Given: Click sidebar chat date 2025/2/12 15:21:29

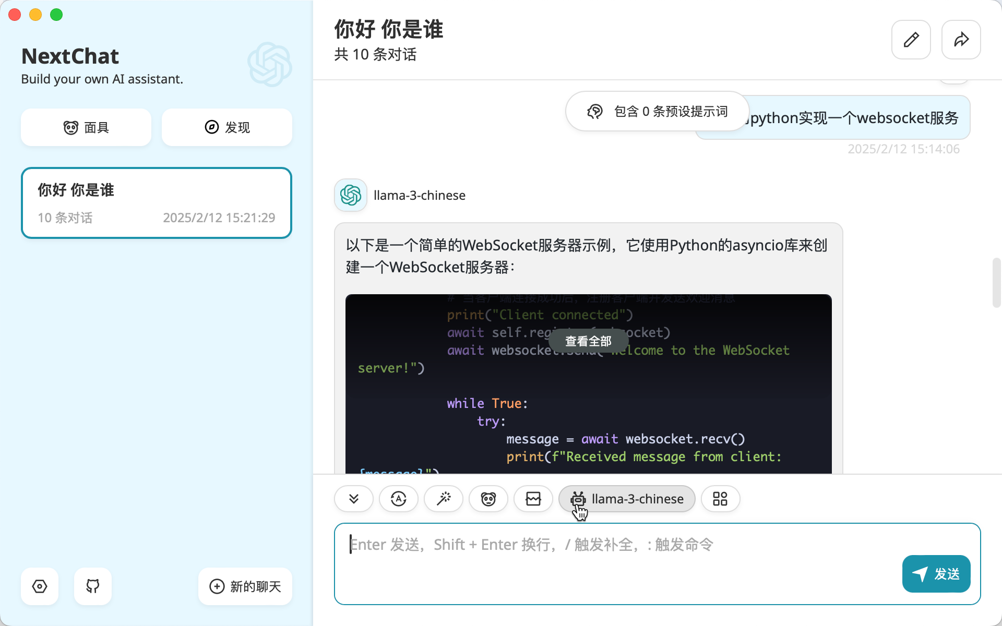Looking at the screenshot, I should click(x=219, y=218).
